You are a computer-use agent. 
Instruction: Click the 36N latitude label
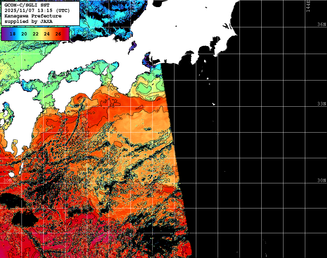322,24
